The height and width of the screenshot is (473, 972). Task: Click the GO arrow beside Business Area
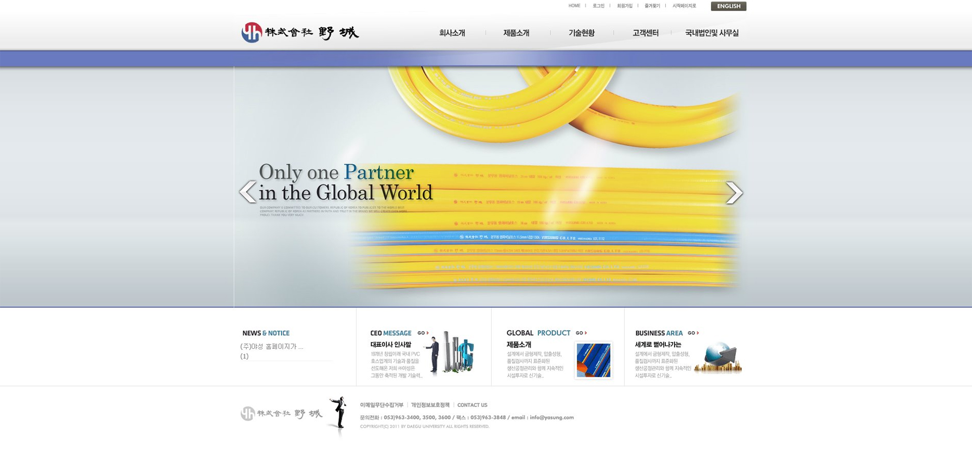[693, 333]
